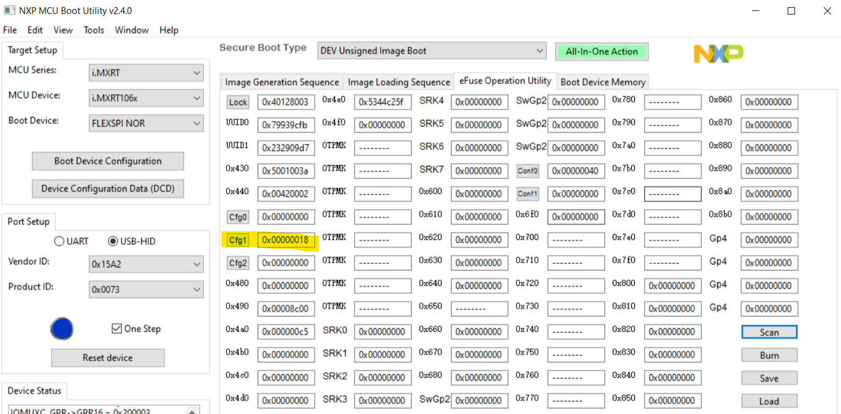Image resolution: width=841 pixels, height=414 pixels.
Task: Change the Secure Boot Type selection
Action: [x=431, y=51]
